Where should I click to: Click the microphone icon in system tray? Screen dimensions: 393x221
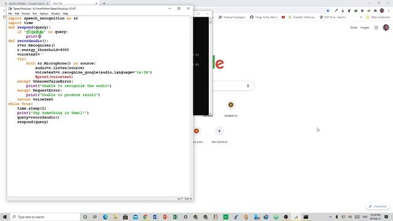coord(337,217)
